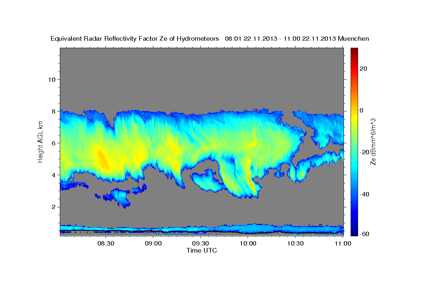Click the 10:00 time tick label
425x283 pixels.
point(248,244)
